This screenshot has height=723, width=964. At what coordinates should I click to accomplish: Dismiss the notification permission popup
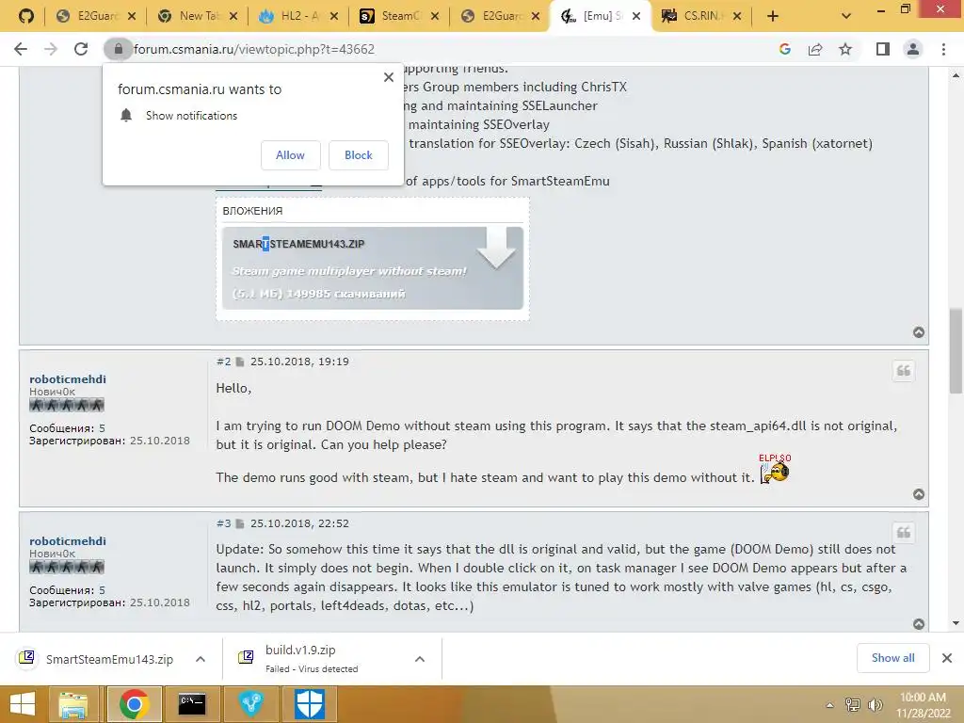389,77
